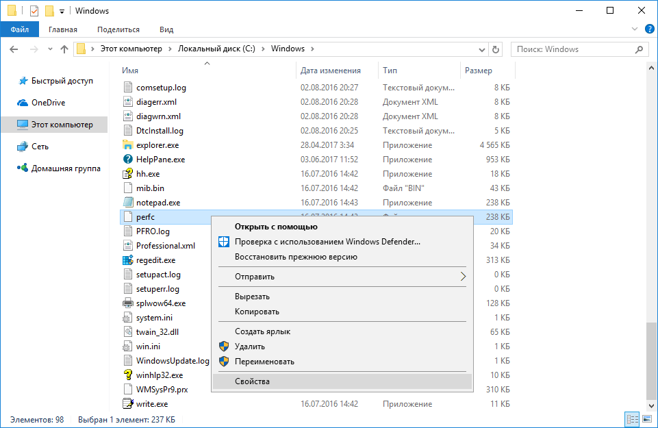
Task: Select the WMSysPr9.prx file name
Action: click(x=162, y=390)
